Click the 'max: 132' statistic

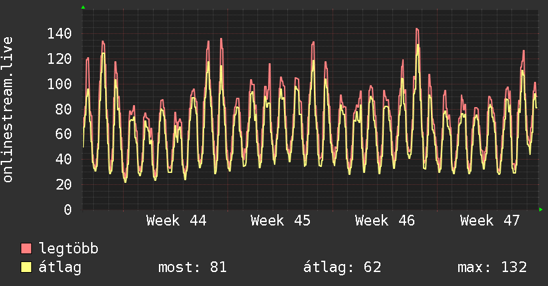(x=492, y=267)
